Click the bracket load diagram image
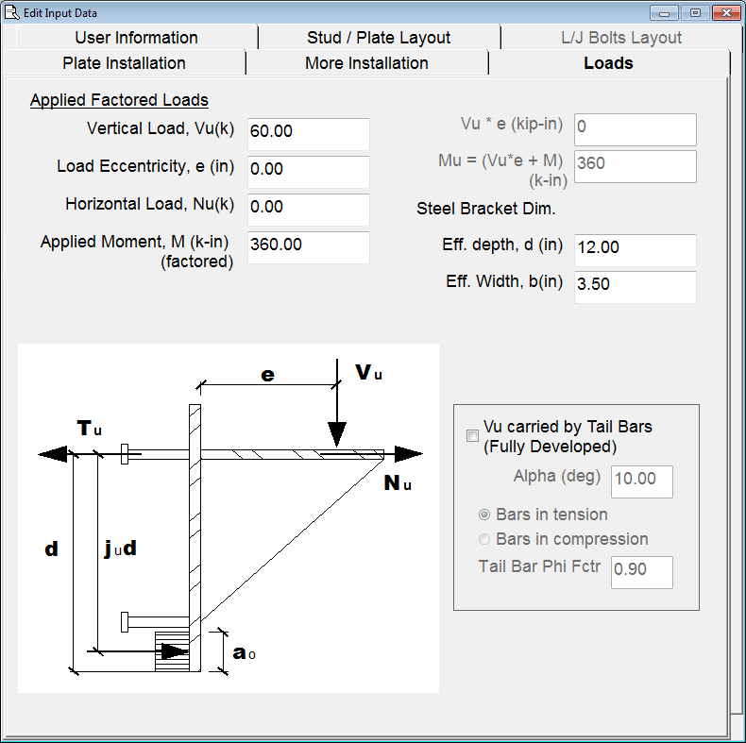 229,518
